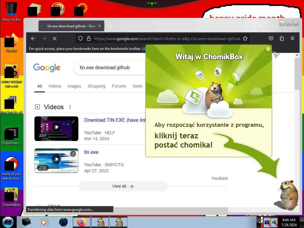Launch the media player from the taskbar
The image size is (304, 228).
(44, 222)
